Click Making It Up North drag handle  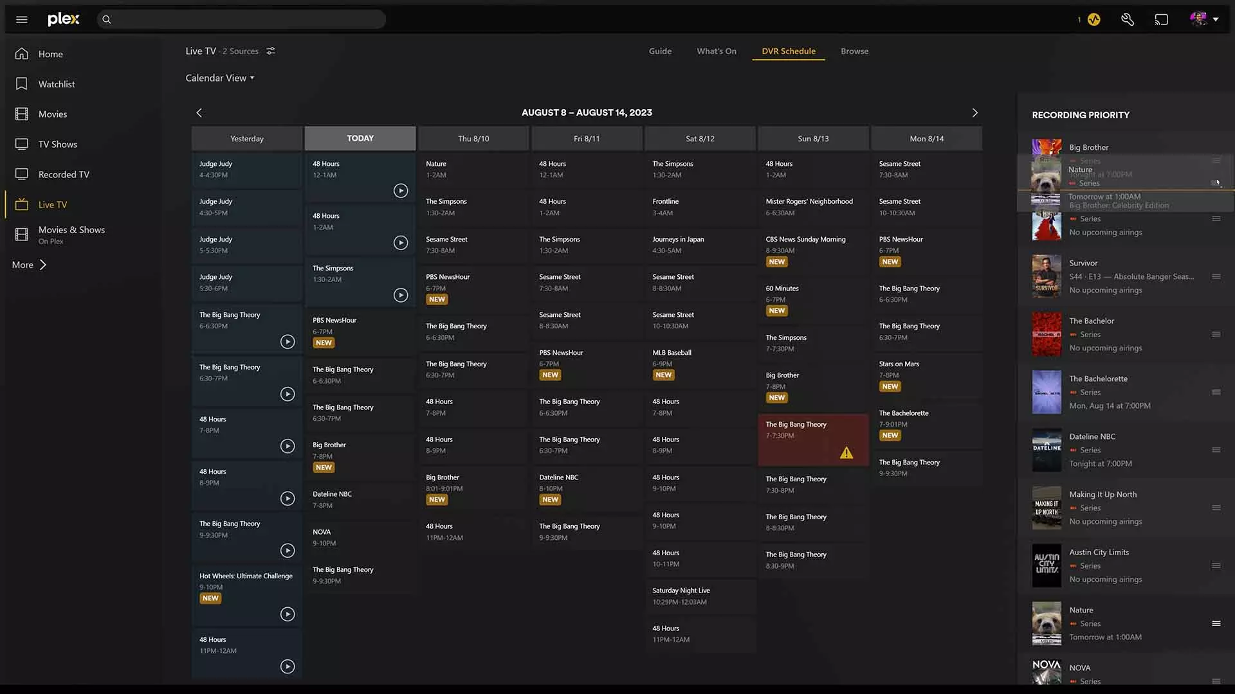pos(1216,508)
